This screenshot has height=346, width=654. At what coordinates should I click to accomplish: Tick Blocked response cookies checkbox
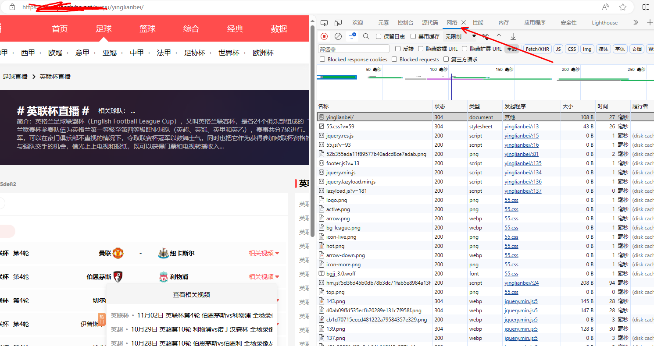pos(322,59)
